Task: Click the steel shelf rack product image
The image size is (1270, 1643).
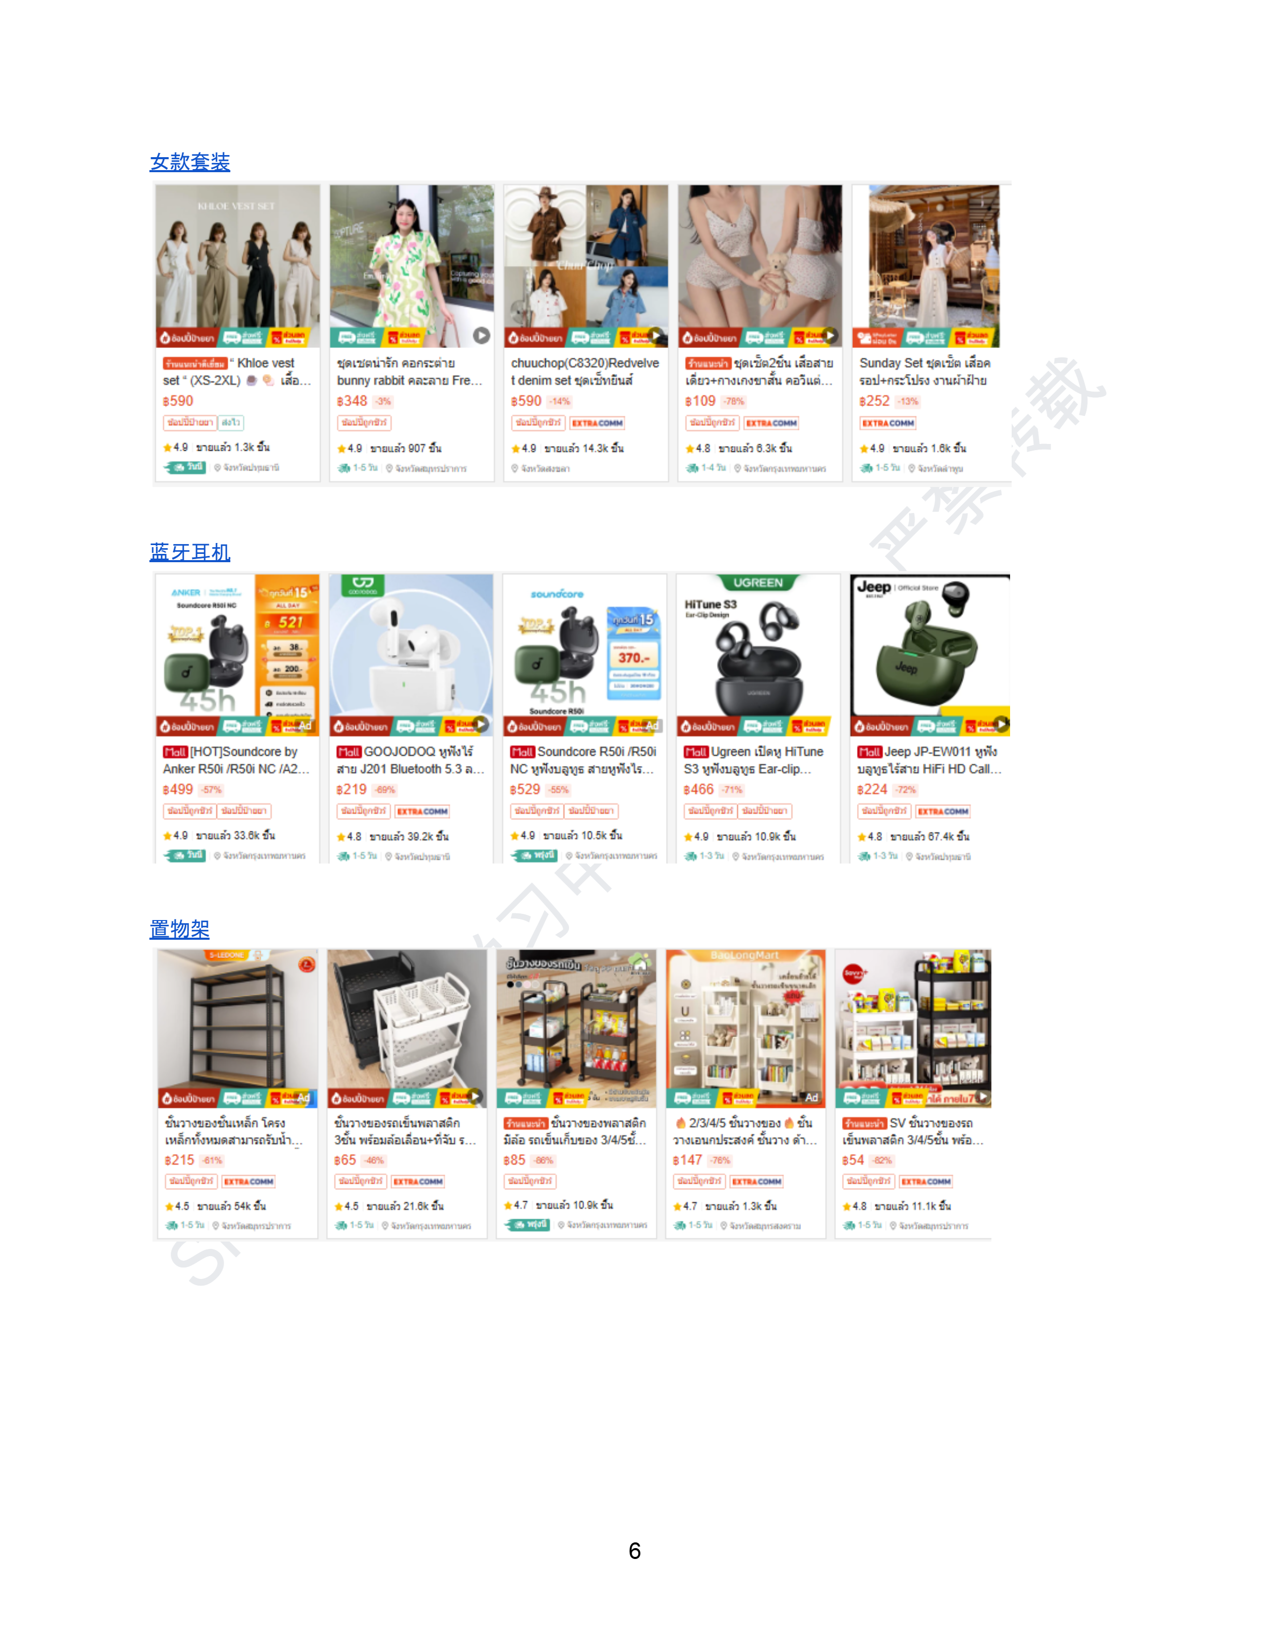Action: click(x=238, y=1028)
